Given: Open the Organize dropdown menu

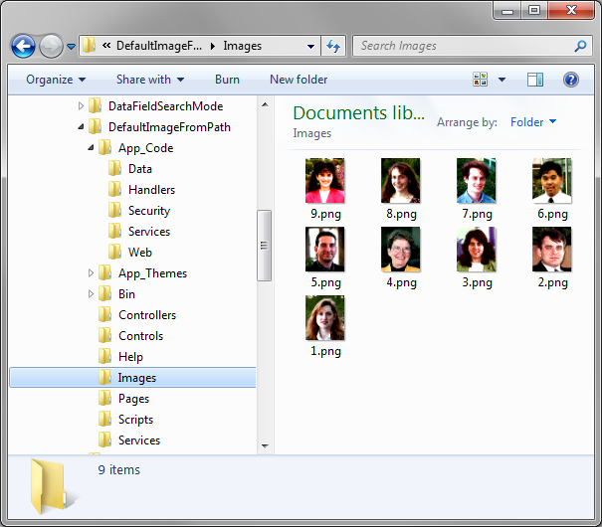Looking at the screenshot, I should click(56, 80).
